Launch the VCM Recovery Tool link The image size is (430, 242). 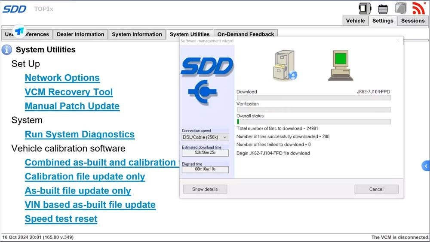coord(69,92)
